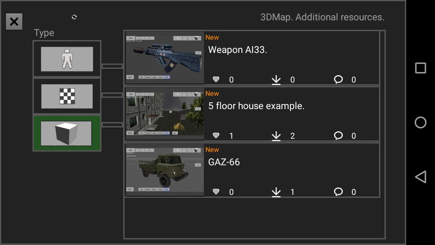Viewport: 435px width, 245px height.
Task: Close the Additional resources screen with X
Action: point(14,22)
